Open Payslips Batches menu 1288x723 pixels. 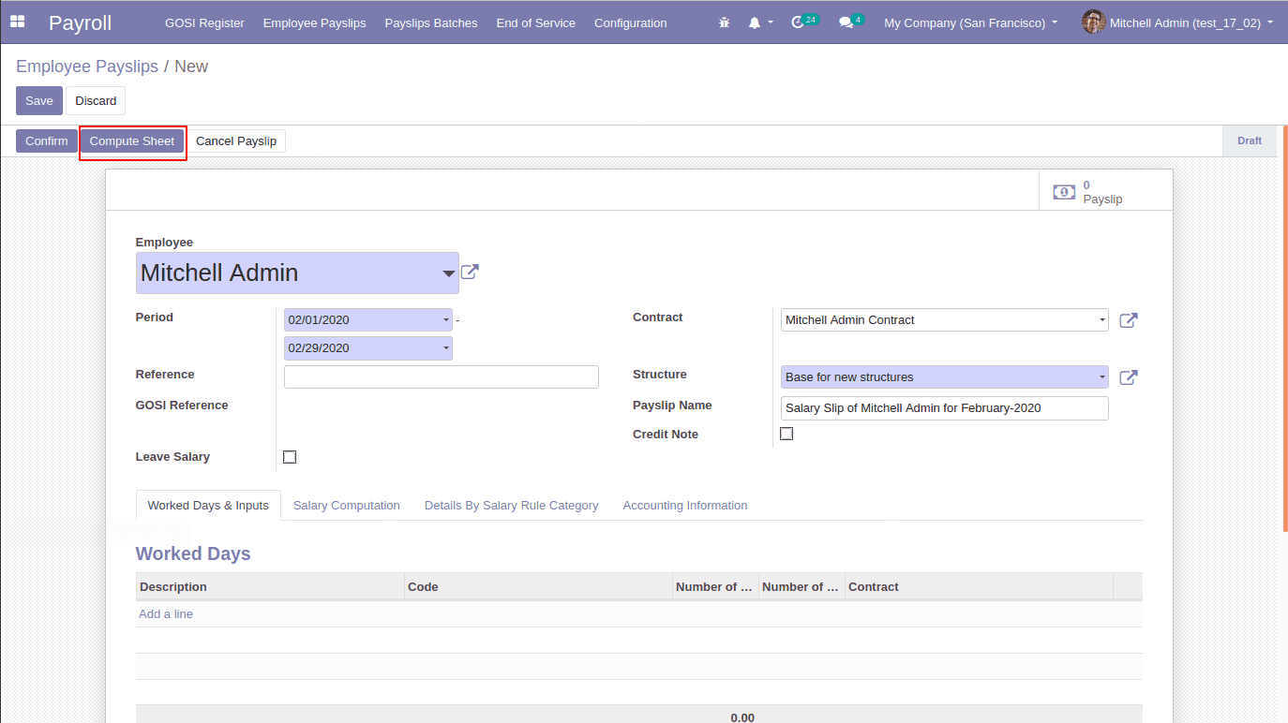click(x=431, y=22)
